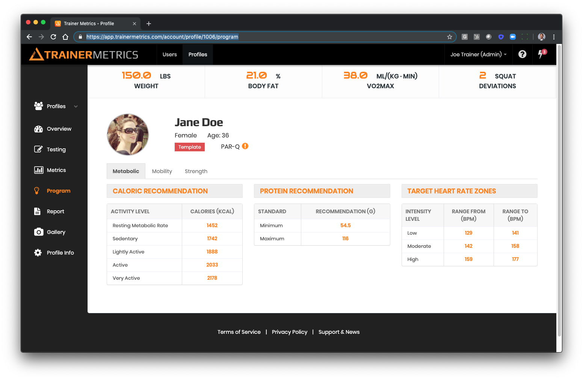Click the grey circle extension icon

coord(489,37)
